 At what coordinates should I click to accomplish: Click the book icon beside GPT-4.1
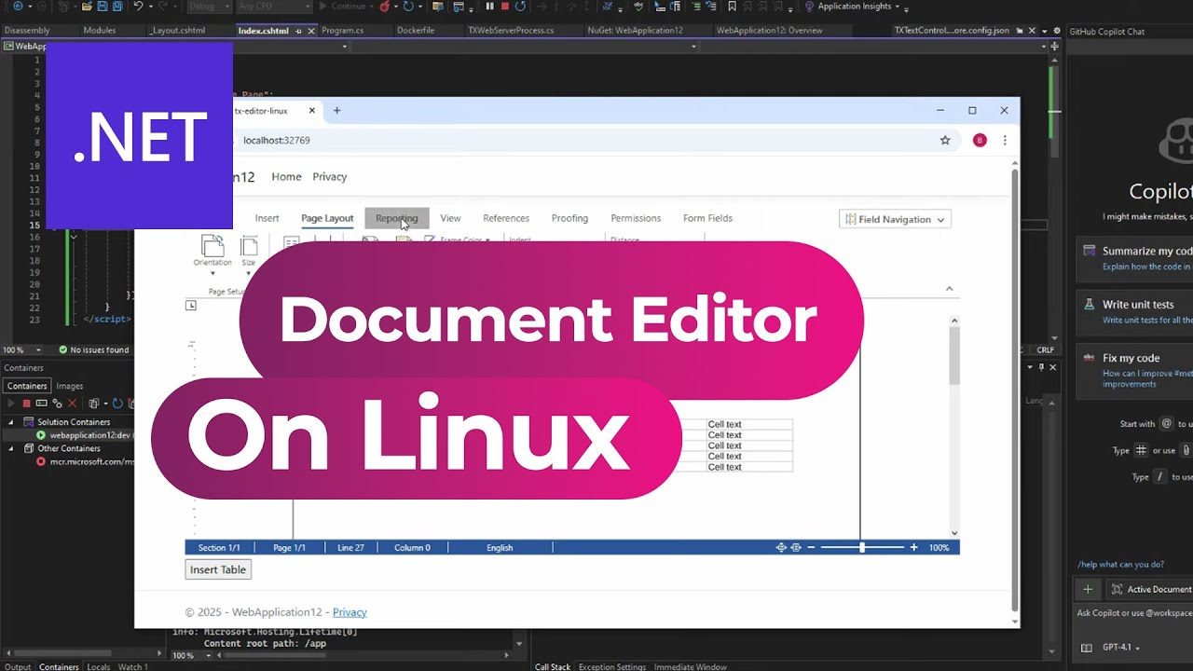click(x=1087, y=648)
